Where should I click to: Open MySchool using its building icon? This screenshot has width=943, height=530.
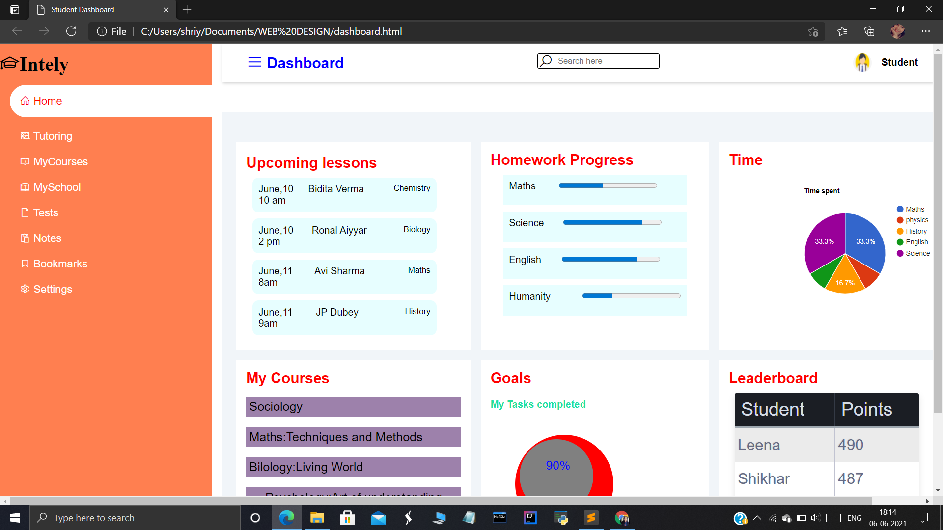click(25, 187)
